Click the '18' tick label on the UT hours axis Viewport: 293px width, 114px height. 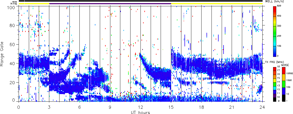click(202, 107)
